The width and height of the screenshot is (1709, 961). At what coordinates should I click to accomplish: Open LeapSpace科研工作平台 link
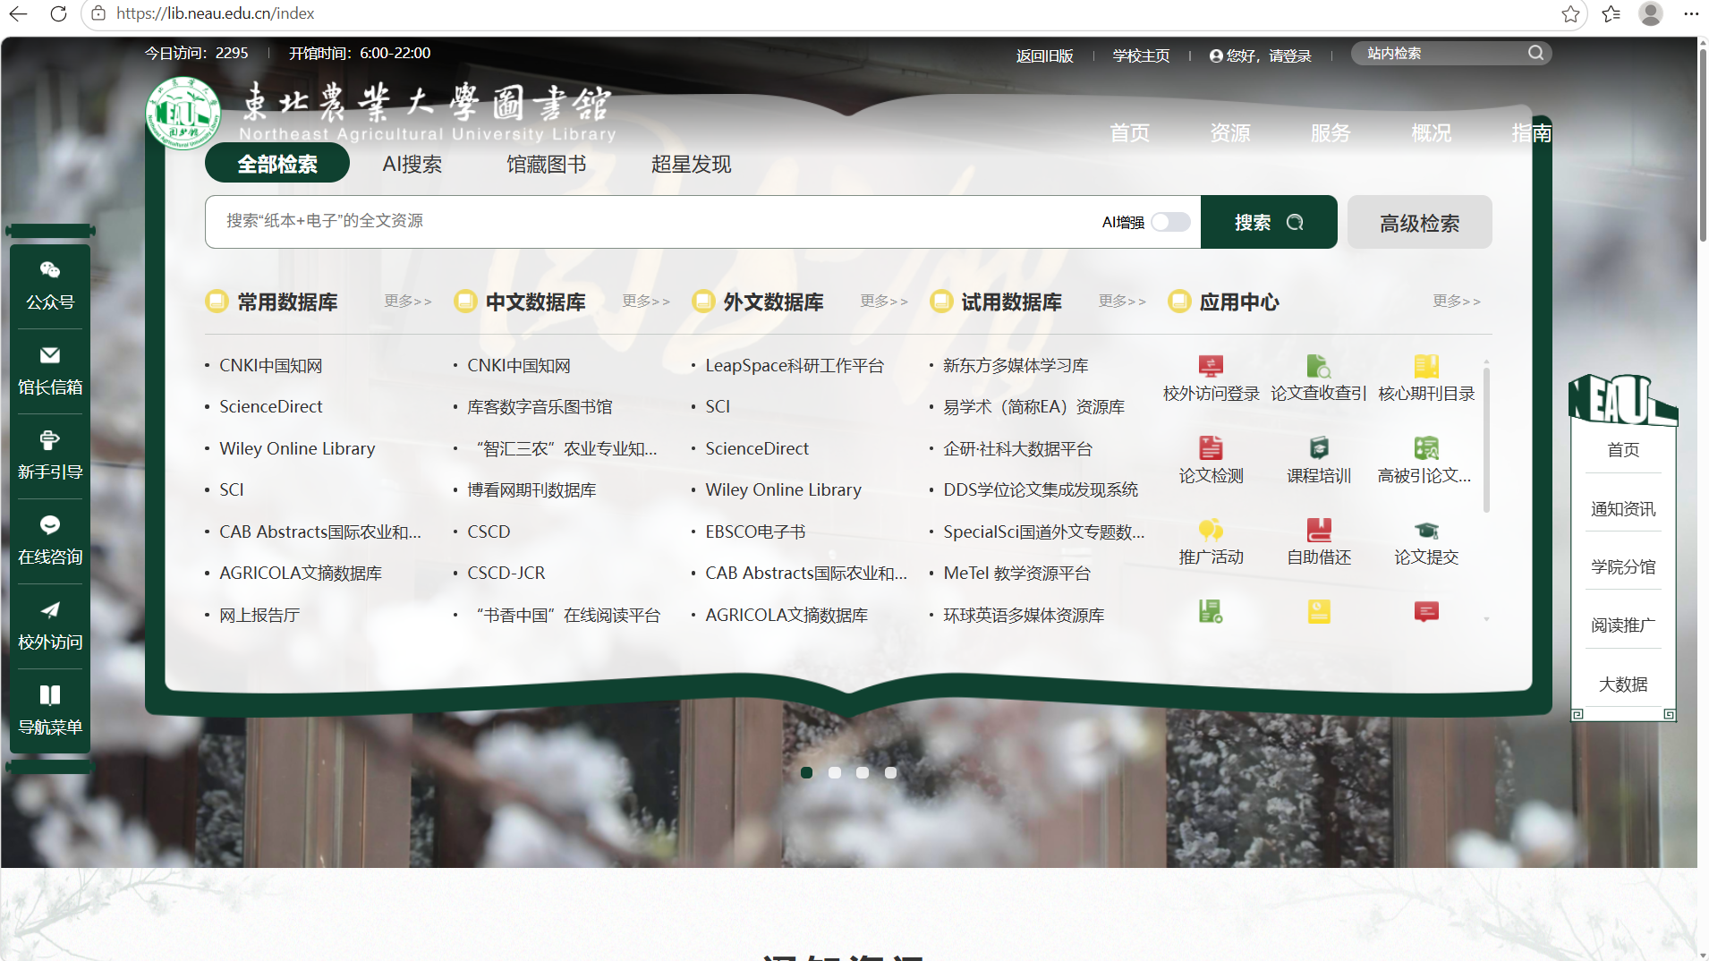[x=795, y=365]
